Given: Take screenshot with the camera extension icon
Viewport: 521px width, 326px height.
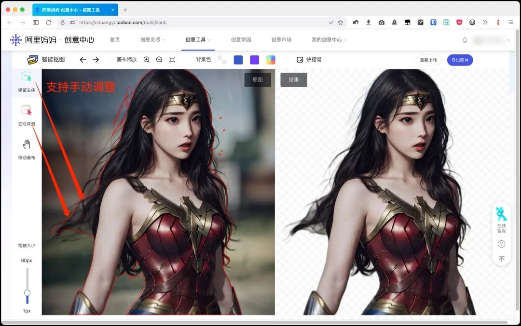Looking at the screenshot, I should (382, 23).
